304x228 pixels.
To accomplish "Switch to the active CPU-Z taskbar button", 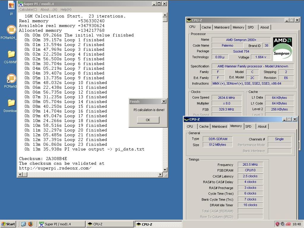I will (159, 224).
